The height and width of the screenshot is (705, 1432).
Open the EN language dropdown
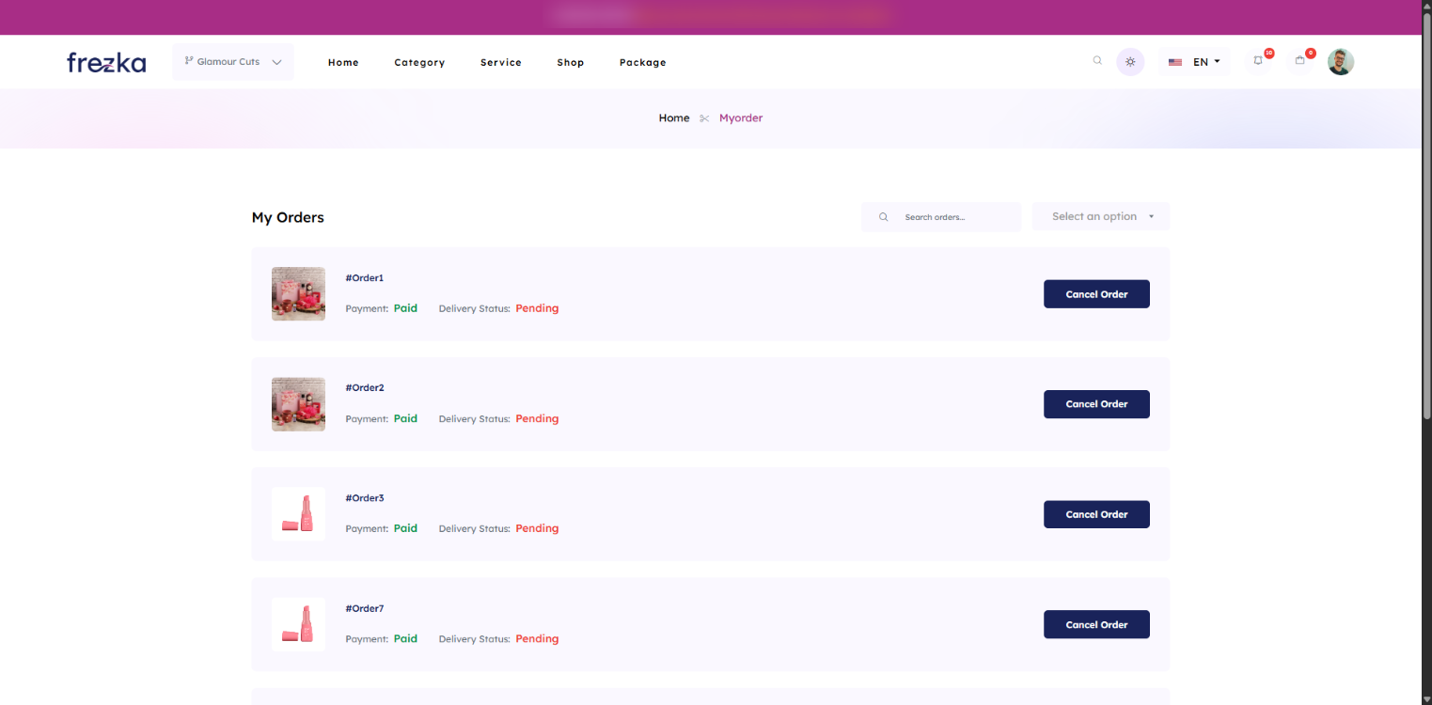pyautogui.click(x=1194, y=62)
